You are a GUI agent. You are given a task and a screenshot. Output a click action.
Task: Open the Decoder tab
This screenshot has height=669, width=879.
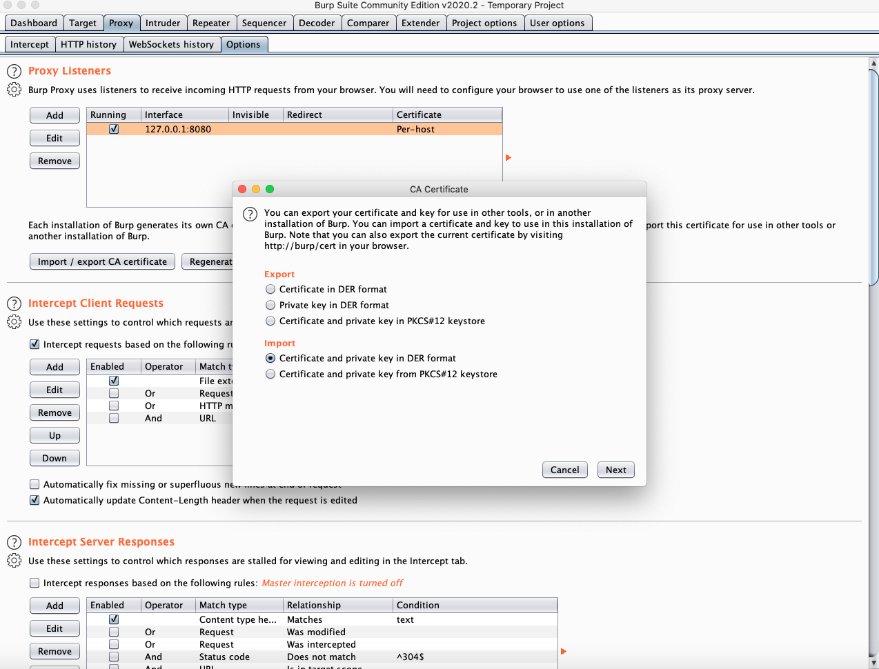[317, 23]
